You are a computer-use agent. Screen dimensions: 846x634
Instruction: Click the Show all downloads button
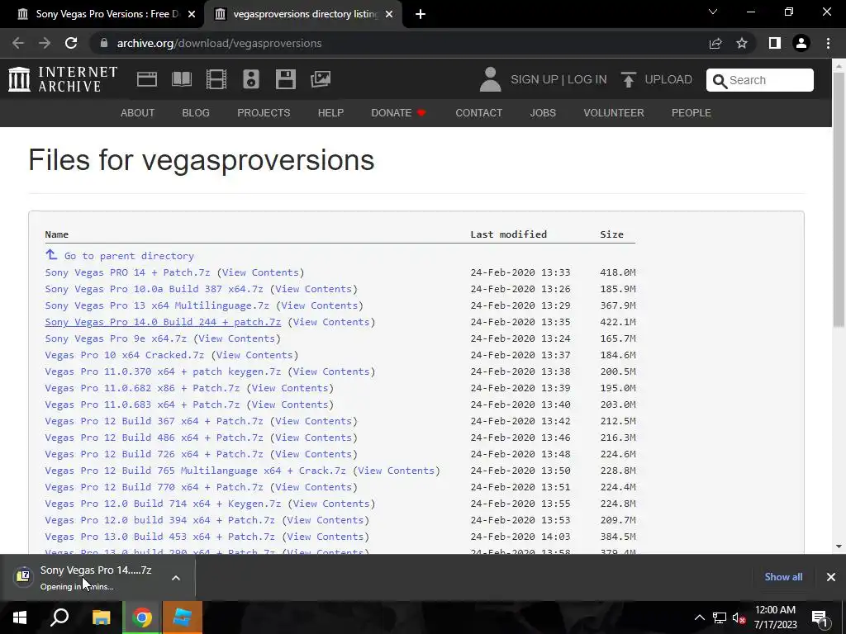tap(783, 577)
